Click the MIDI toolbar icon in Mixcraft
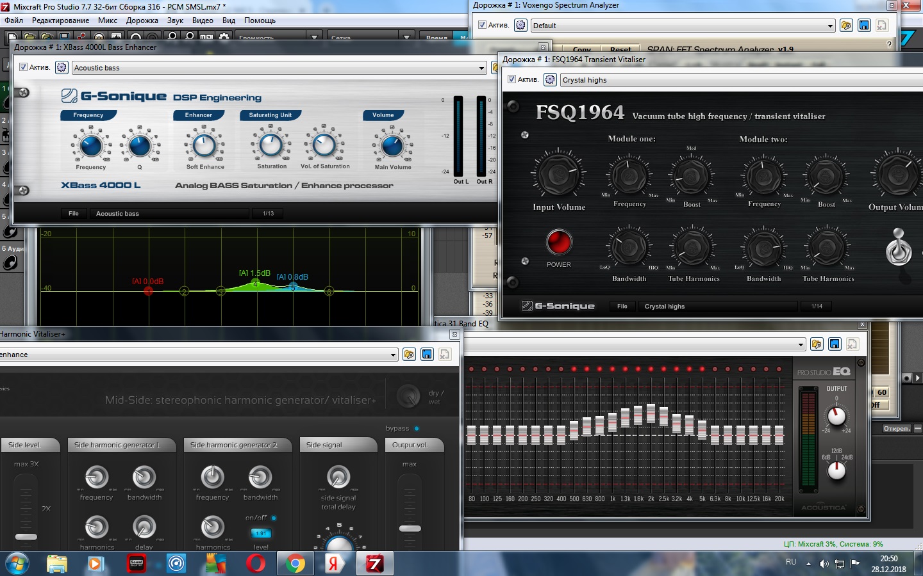This screenshot has height=576, width=923. click(206, 36)
